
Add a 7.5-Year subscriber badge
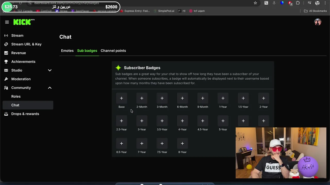(162, 143)
